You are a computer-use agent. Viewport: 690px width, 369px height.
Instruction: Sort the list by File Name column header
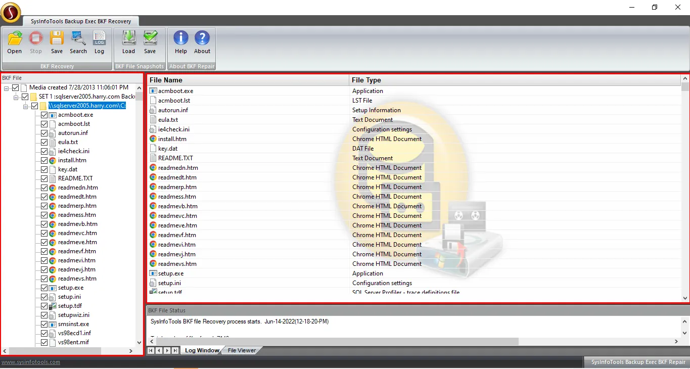[248, 80]
